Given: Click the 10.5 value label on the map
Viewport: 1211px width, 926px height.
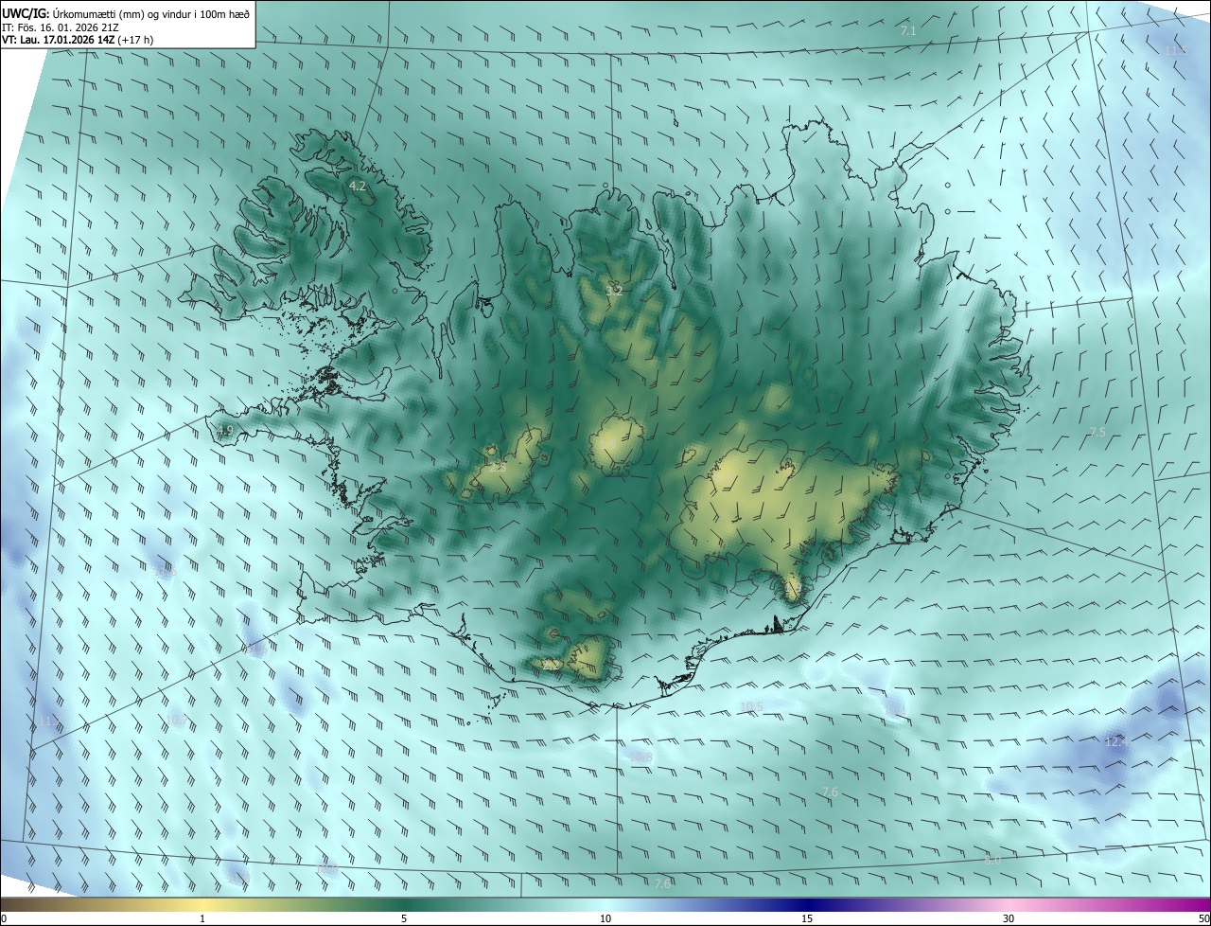Looking at the screenshot, I should coord(751,706).
